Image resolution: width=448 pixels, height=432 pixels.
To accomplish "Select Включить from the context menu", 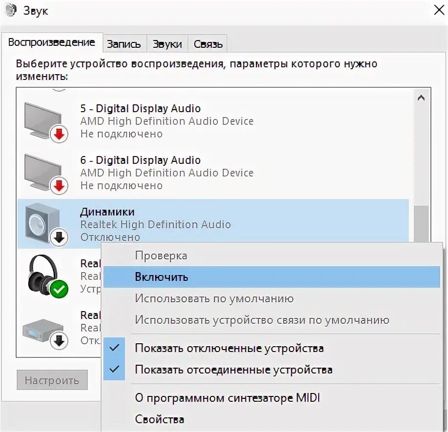I will point(161,276).
